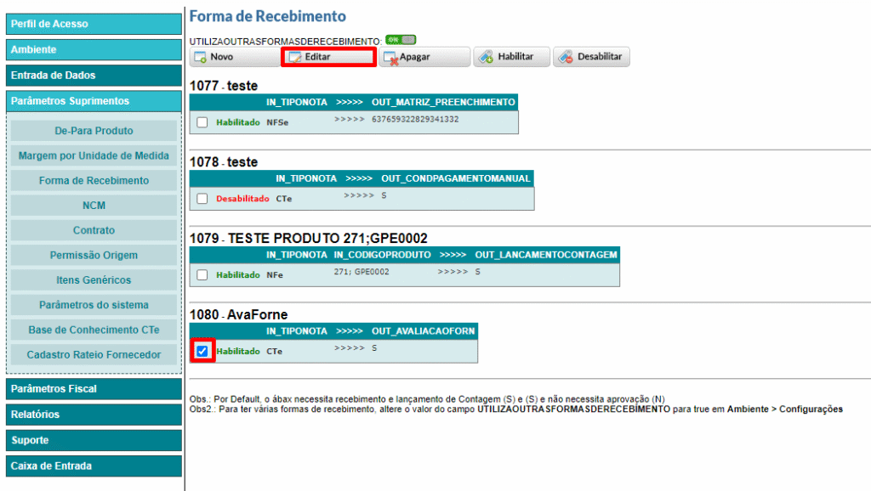Open the Caixa de Entrada section
This screenshot has height=491, width=871.
coord(94,466)
